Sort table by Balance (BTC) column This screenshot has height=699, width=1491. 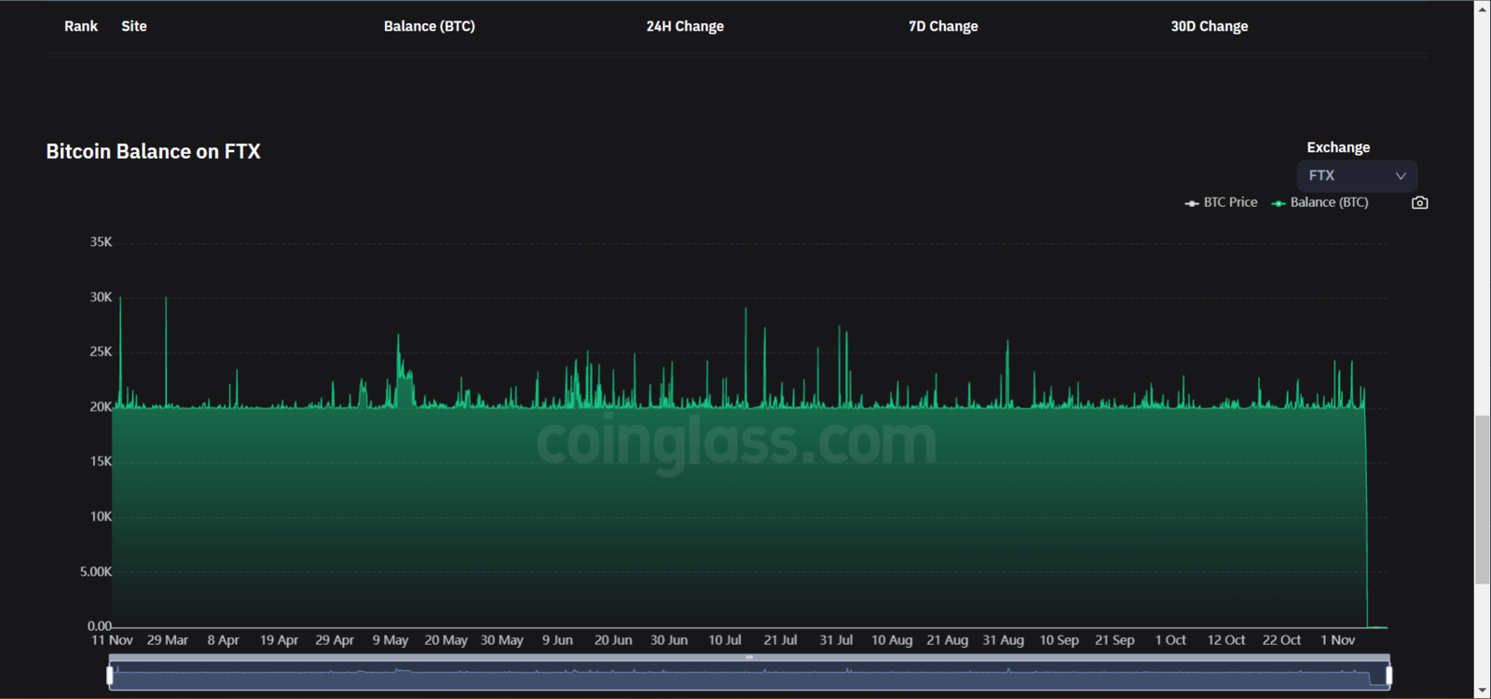coord(429,26)
